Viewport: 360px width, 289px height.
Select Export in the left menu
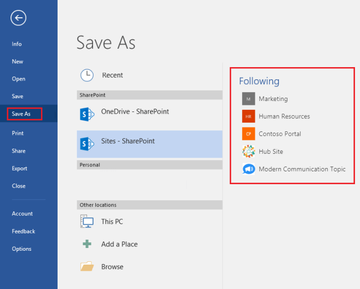[19, 169]
